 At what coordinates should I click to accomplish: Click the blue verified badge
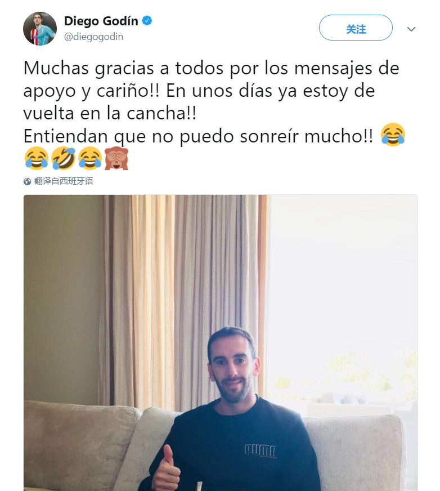tap(147, 21)
